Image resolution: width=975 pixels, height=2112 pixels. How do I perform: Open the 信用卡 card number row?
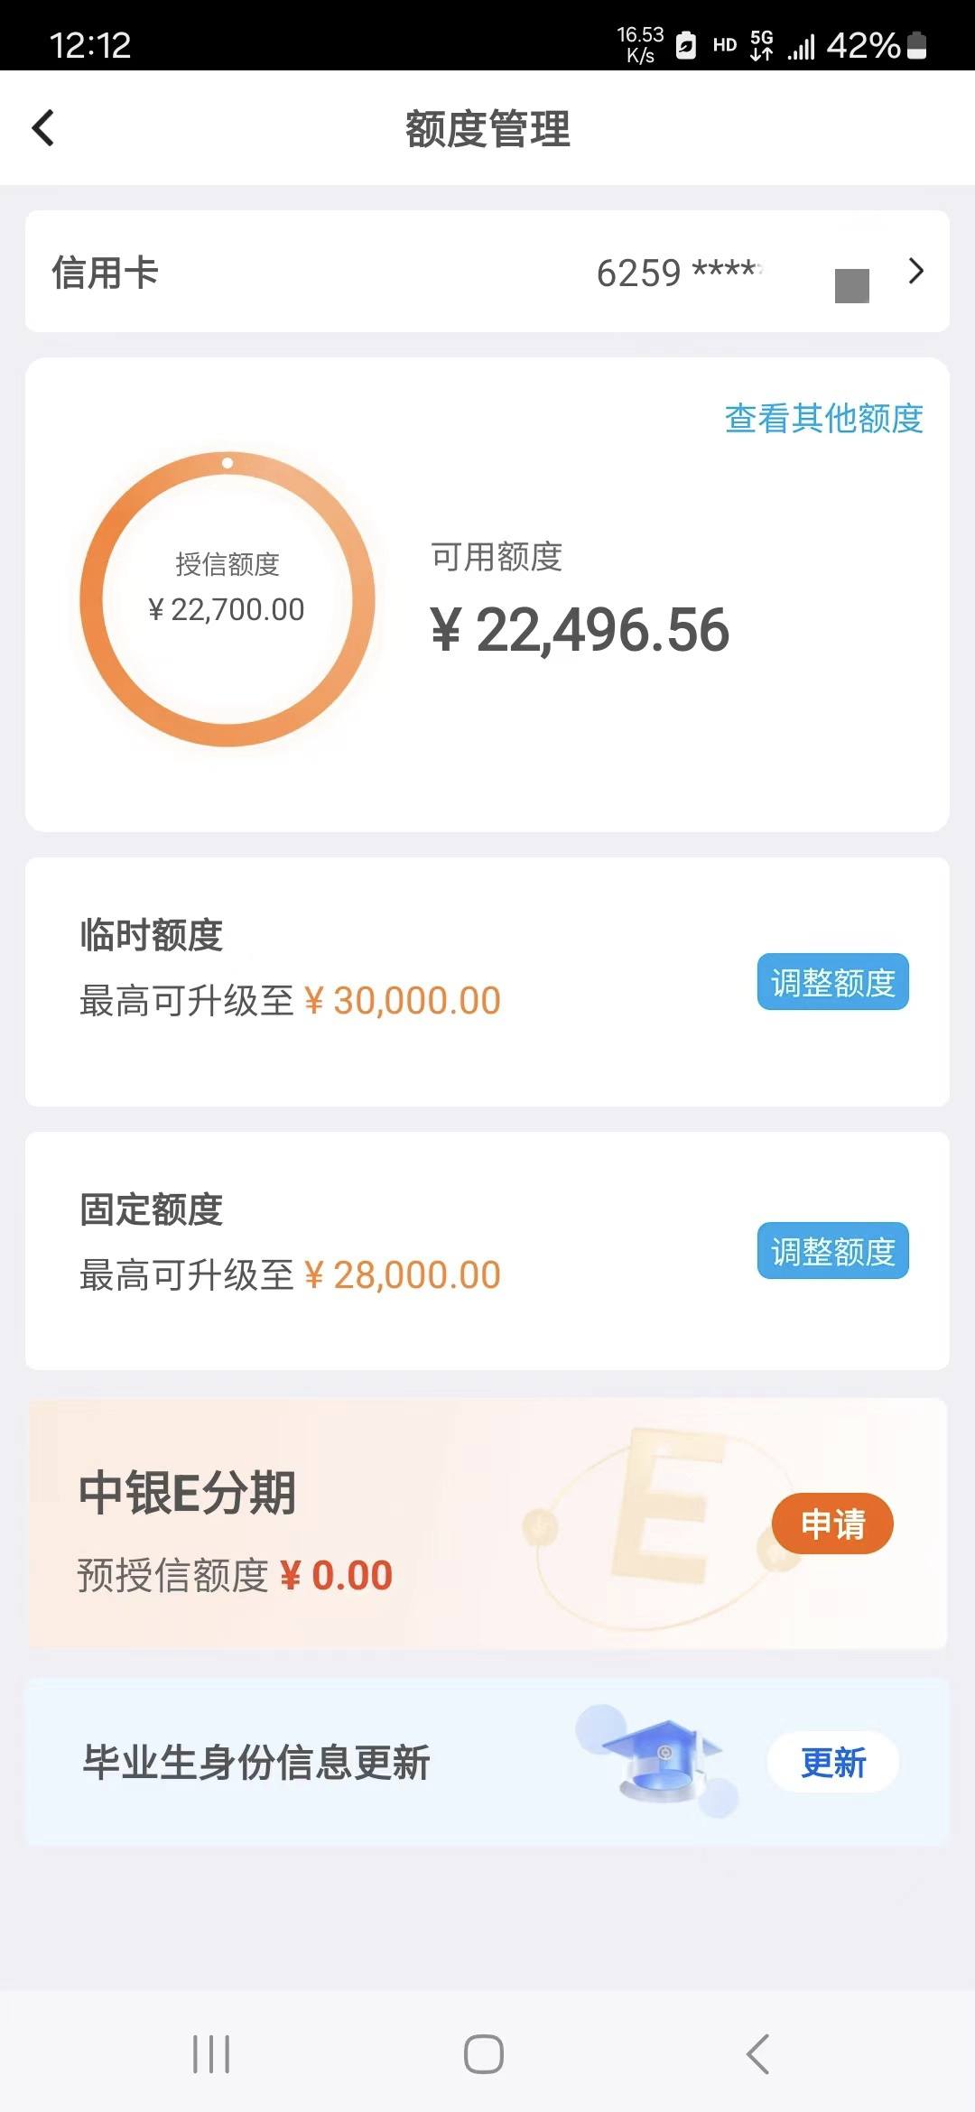[x=487, y=272]
